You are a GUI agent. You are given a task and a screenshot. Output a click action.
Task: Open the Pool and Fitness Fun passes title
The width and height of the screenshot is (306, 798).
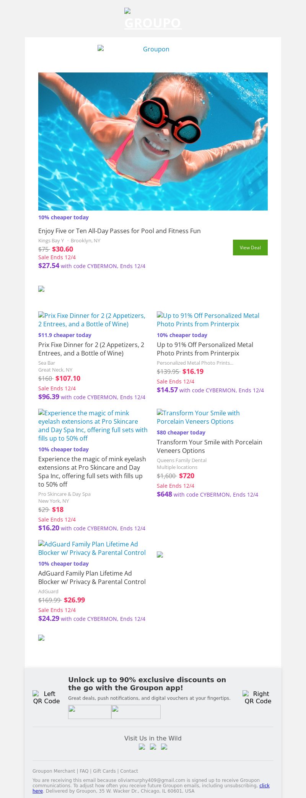pyautogui.click(x=119, y=231)
